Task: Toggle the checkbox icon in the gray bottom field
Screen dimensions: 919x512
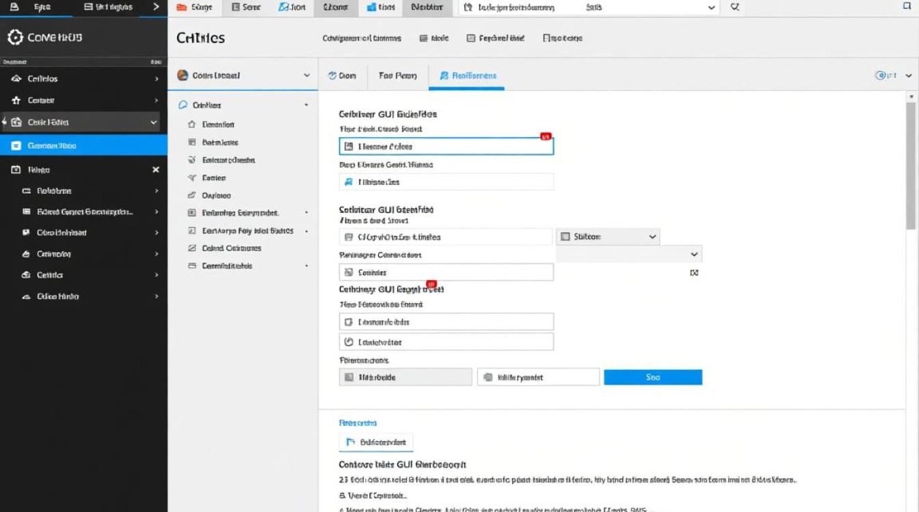Action: [349, 377]
